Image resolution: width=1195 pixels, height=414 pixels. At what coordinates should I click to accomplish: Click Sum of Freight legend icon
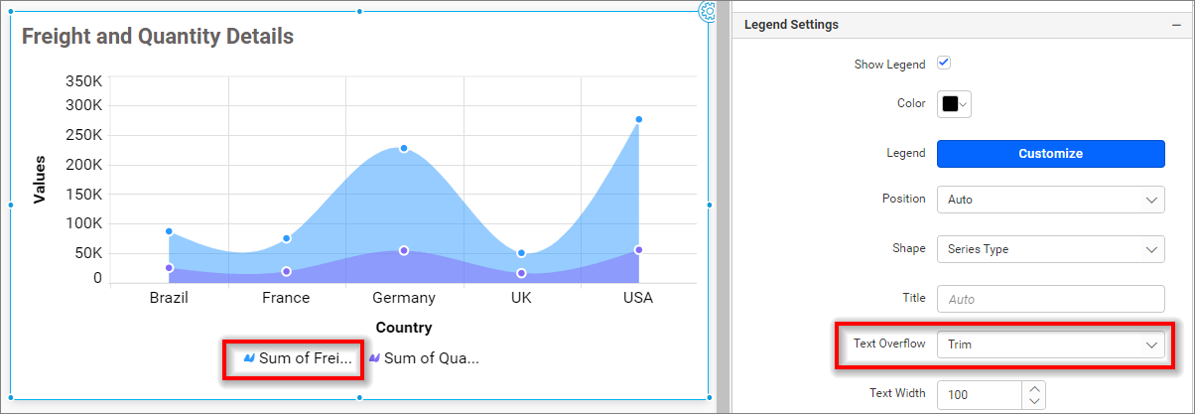click(249, 358)
